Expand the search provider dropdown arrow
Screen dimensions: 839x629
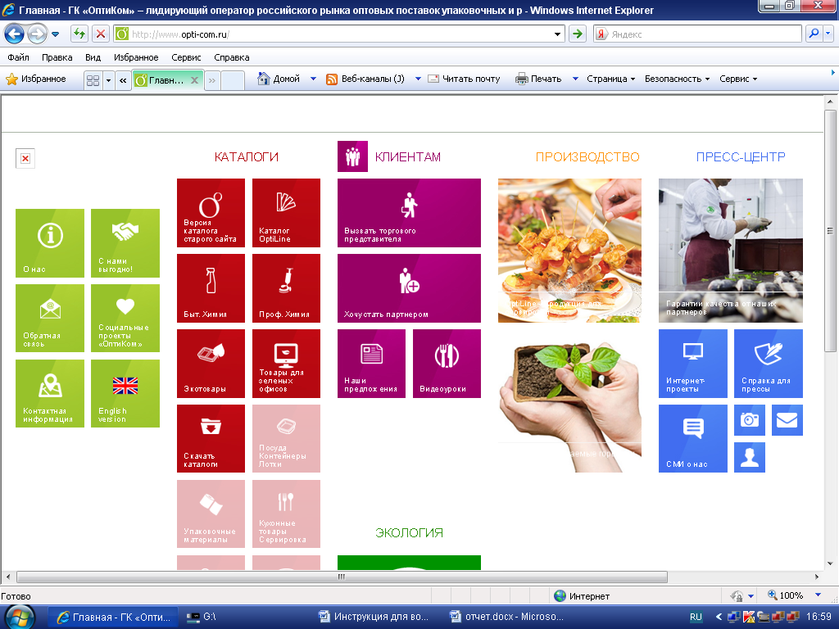coord(828,34)
